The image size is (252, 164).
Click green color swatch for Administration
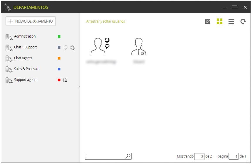click(x=59, y=36)
